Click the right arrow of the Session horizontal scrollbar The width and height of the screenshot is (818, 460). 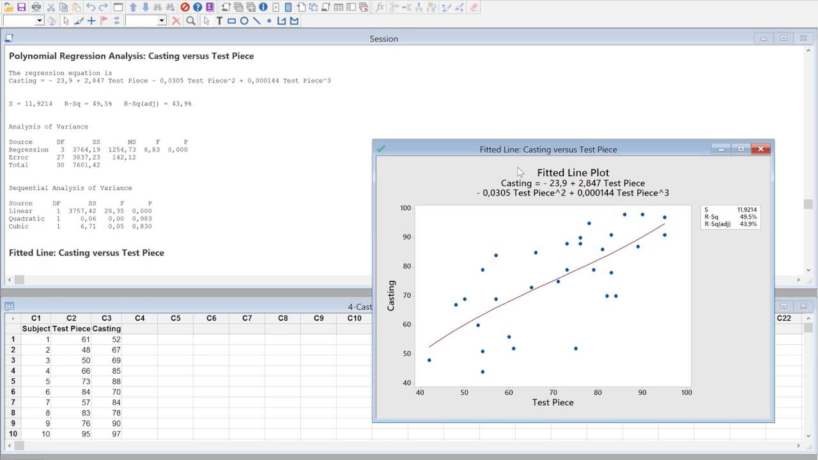pyautogui.click(x=798, y=280)
